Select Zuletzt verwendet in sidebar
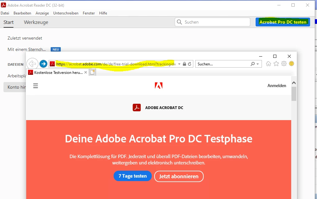The width and height of the screenshot is (317, 199). coord(25,38)
